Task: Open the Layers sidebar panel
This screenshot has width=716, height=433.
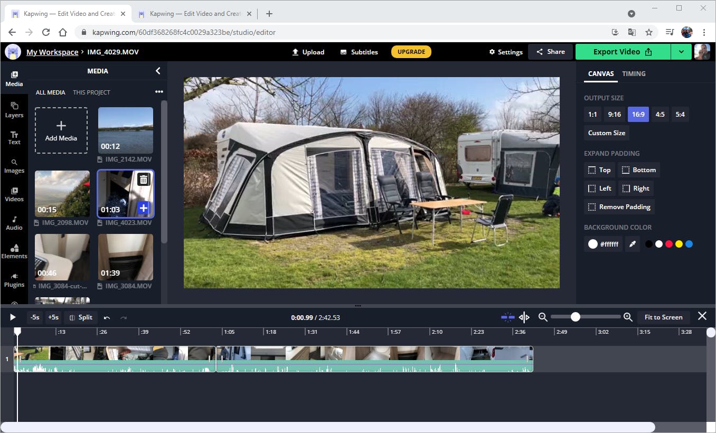Action: coord(14,110)
